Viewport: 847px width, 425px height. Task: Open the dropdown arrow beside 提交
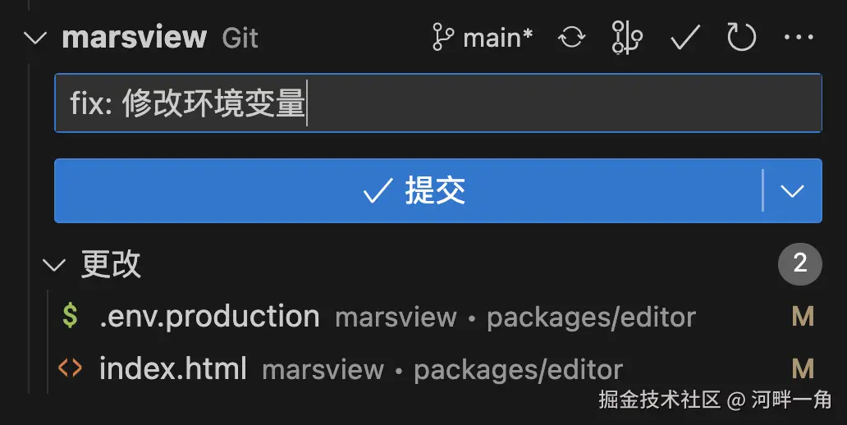tap(793, 190)
